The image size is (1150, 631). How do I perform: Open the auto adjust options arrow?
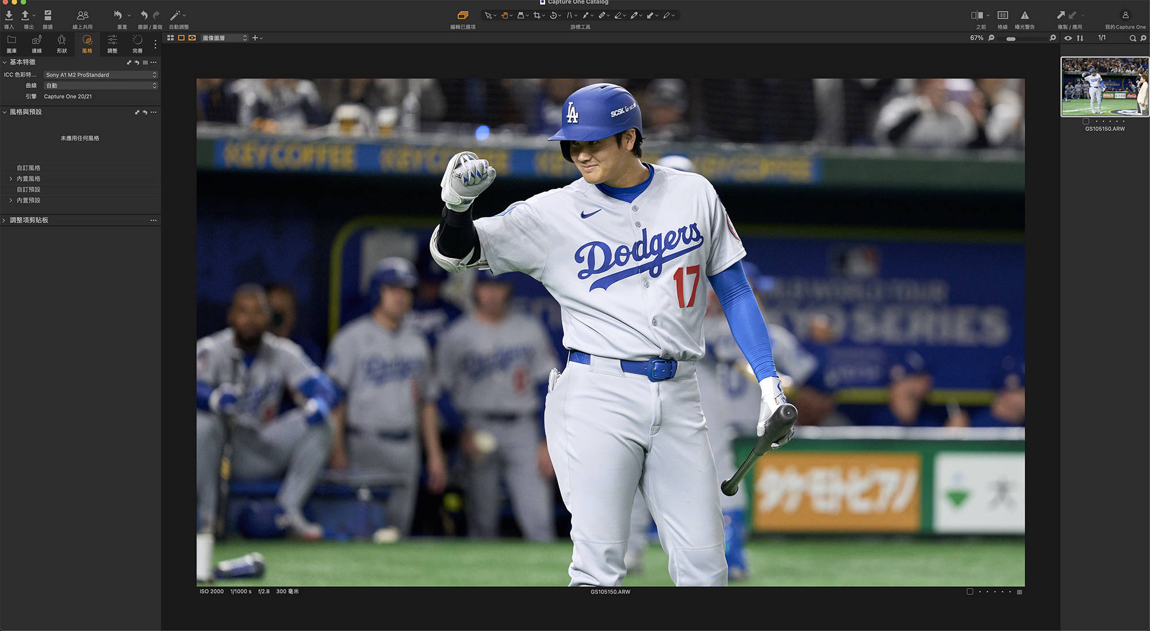(x=184, y=16)
